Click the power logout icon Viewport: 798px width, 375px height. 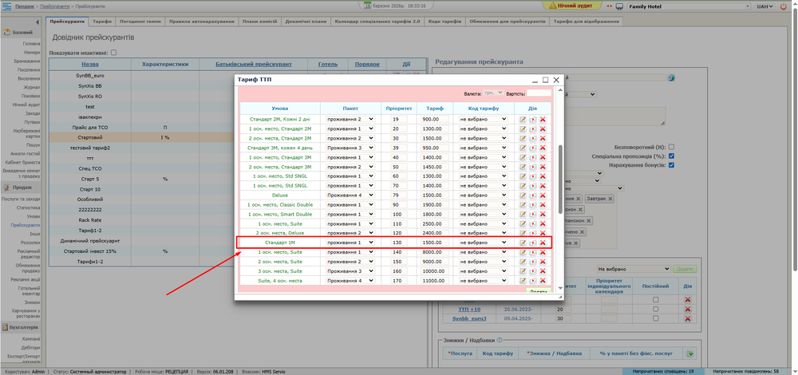785,6
